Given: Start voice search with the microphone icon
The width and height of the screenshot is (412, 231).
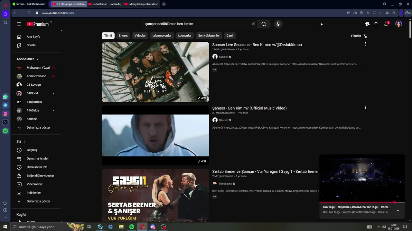Looking at the screenshot, I should click(278, 24).
